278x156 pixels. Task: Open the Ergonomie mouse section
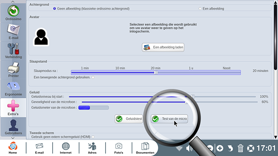[13, 88]
